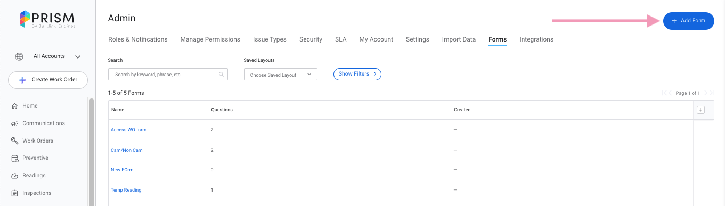Image resolution: width=725 pixels, height=206 pixels.
Task: Click the Readings gauge icon
Action: (15, 176)
